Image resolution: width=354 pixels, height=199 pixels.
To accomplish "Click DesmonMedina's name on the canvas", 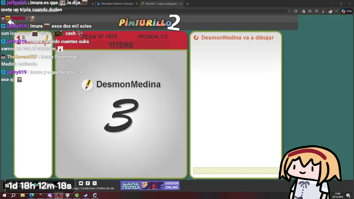I will coord(128,84).
